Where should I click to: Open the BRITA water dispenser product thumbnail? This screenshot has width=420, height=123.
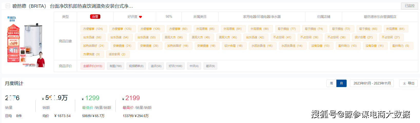[26, 42]
